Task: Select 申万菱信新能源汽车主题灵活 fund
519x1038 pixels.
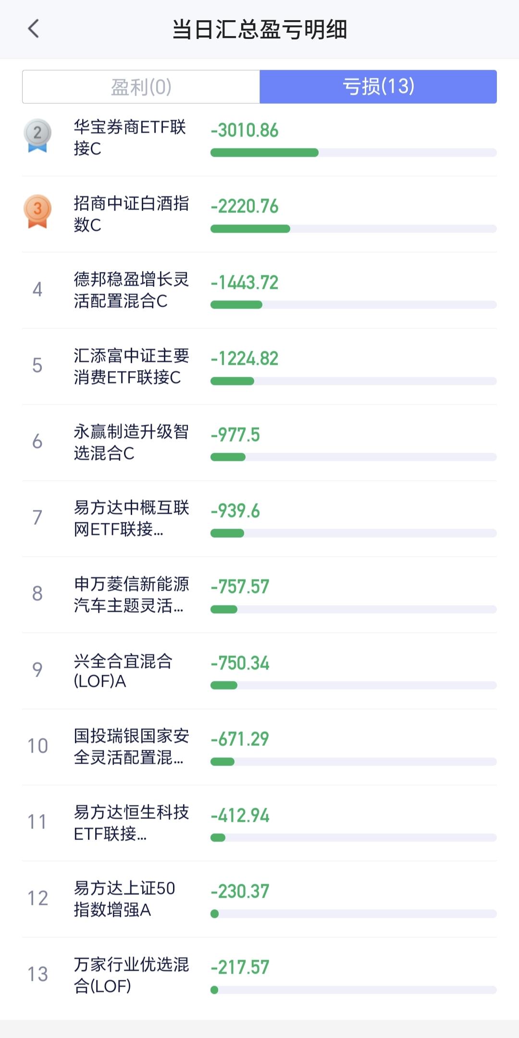Action: click(259, 595)
